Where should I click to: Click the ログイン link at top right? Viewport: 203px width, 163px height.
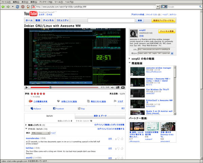click(173, 15)
